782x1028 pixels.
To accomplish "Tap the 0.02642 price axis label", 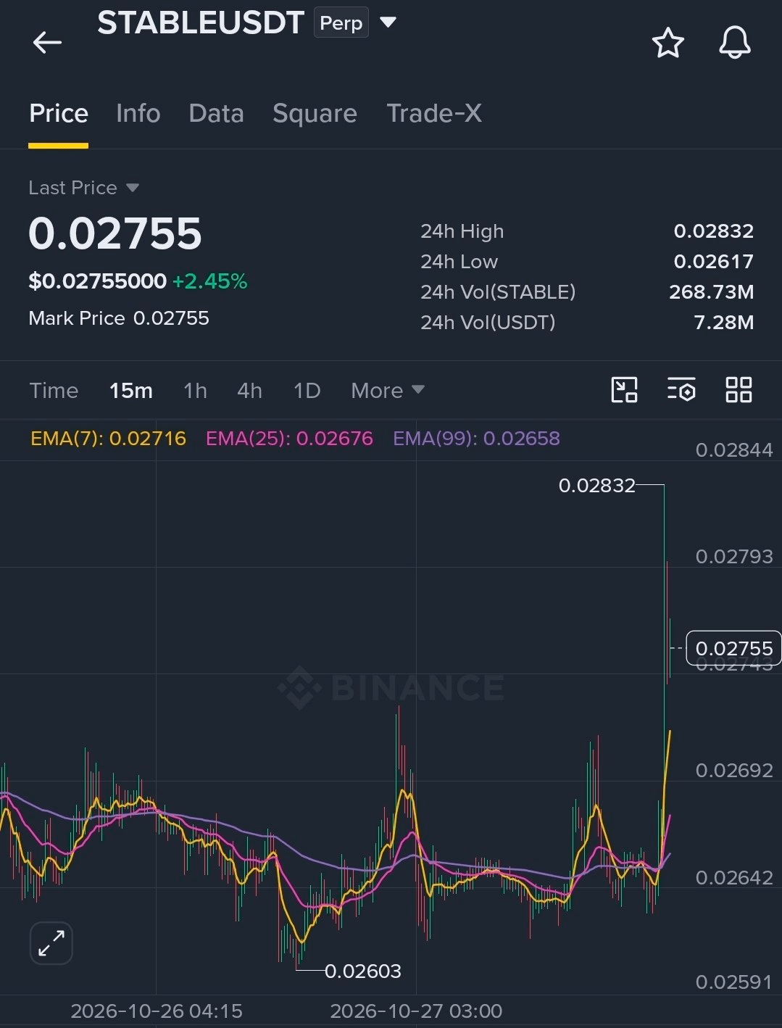I will pyautogui.click(x=734, y=877).
